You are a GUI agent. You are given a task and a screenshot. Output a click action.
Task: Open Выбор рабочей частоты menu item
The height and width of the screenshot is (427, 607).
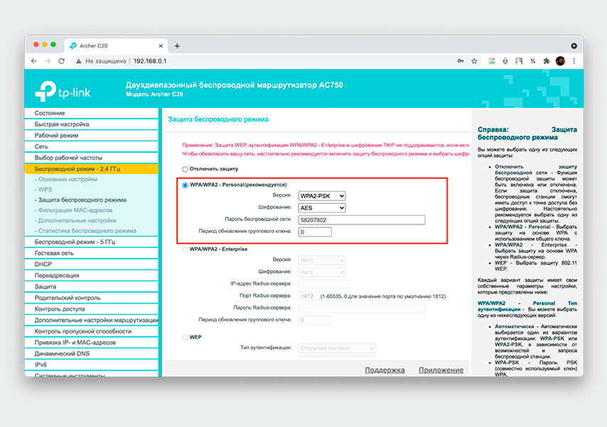[x=92, y=158]
